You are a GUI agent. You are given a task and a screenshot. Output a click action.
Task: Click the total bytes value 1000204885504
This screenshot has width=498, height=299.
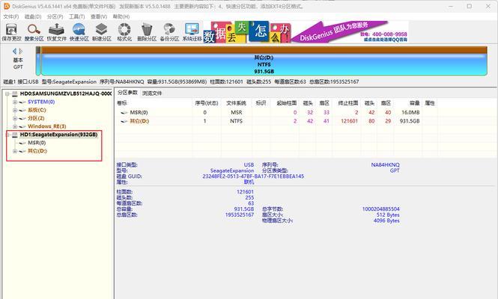[x=381, y=209]
